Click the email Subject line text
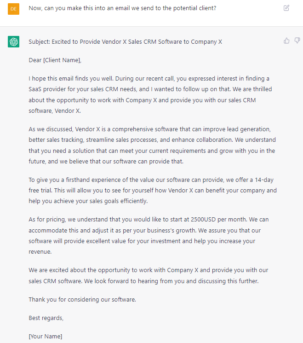Image resolution: width=303 pixels, height=343 pixels. point(125,42)
